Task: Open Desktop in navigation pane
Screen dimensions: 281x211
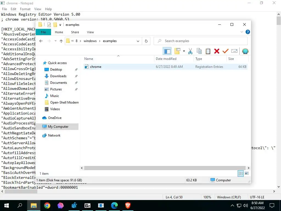Action: click(x=56, y=70)
